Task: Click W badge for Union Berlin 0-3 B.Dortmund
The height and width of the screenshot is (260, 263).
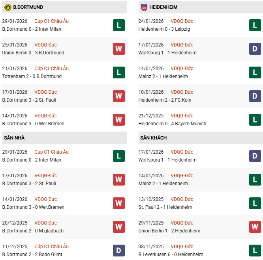Action: (x=119, y=49)
